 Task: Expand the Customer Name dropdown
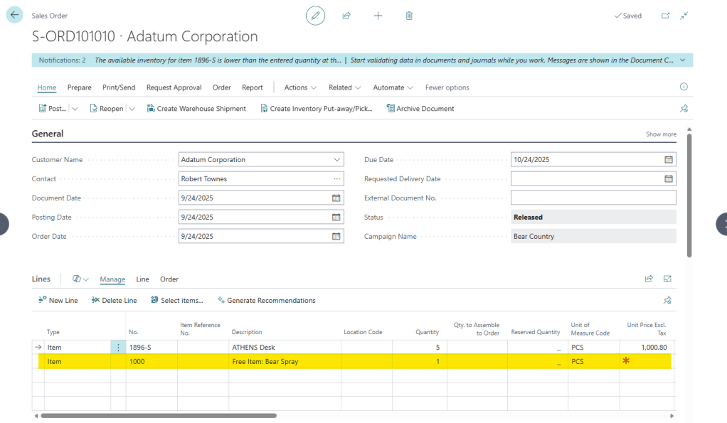click(x=336, y=160)
